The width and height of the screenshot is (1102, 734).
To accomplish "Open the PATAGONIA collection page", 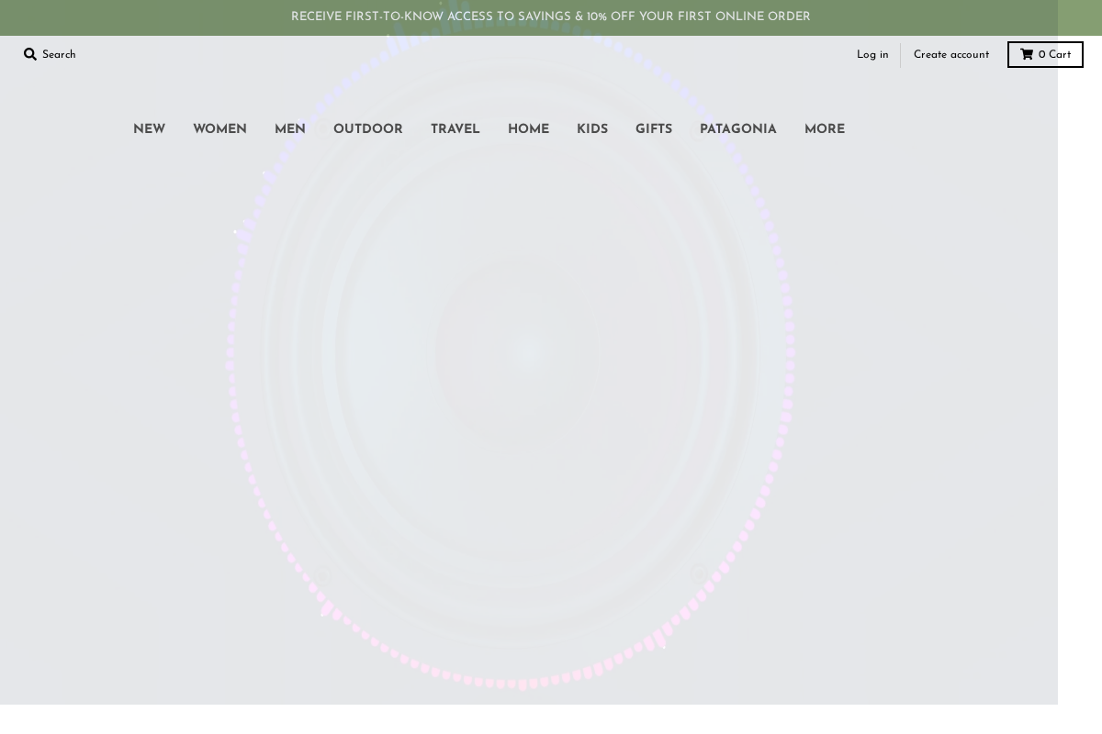I will [x=737, y=129].
